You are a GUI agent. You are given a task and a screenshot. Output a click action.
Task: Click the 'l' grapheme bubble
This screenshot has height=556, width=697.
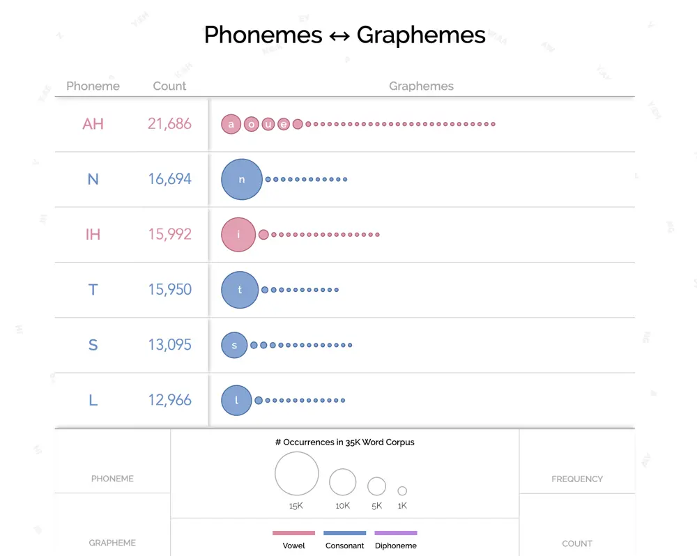(x=236, y=401)
